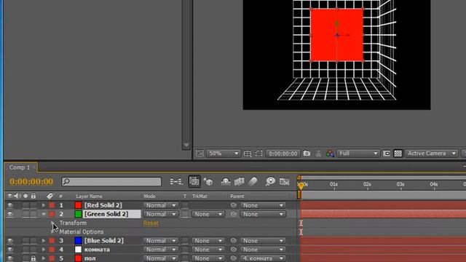Screen dimensions: 466x262
Task: Expand the Blue Solid 2 layer properties
Action: click(44, 240)
